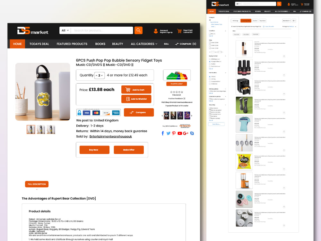The width and height of the screenshot is (321, 241).
Task: Open the Full Description tab
Action: click(37, 184)
